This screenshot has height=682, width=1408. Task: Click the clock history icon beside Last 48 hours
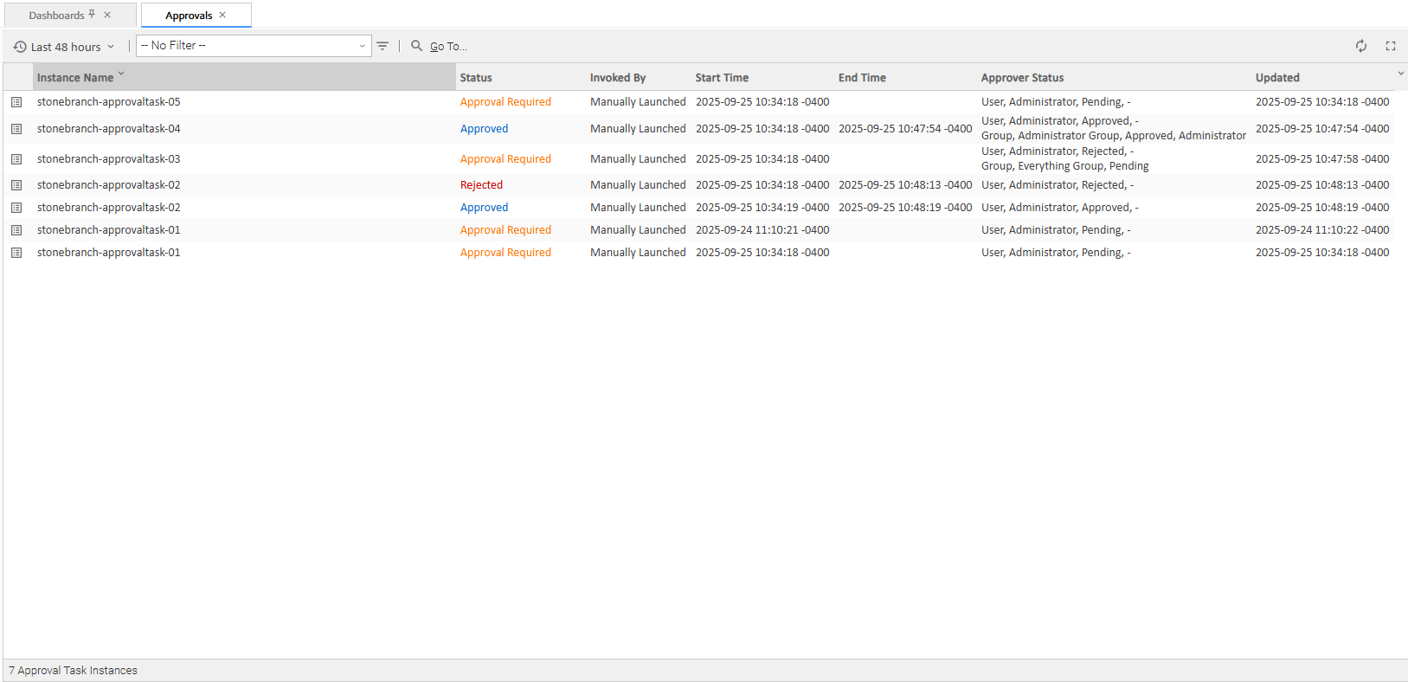[20, 47]
